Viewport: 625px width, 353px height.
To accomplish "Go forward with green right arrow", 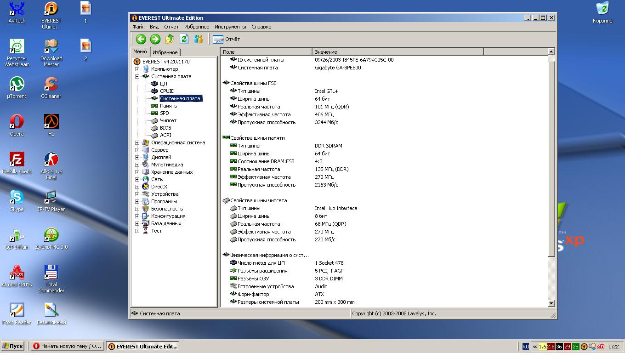I will [155, 39].
